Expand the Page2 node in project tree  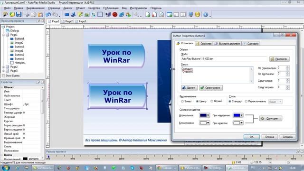[x=3, y=67]
